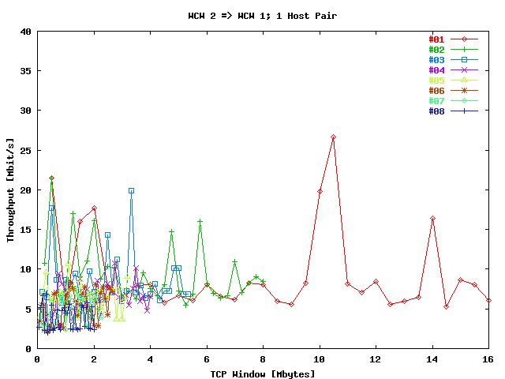Click the x-axis tick value 12
Viewport: 505px width, 379px height.
point(376,359)
